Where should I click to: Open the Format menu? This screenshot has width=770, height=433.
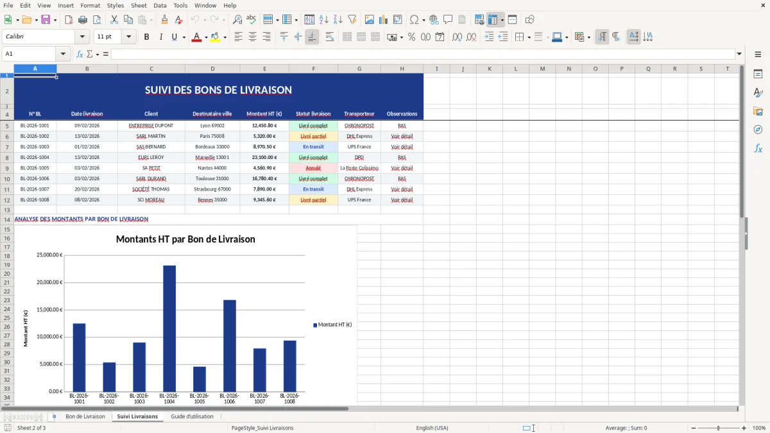click(x=90, y=5)
